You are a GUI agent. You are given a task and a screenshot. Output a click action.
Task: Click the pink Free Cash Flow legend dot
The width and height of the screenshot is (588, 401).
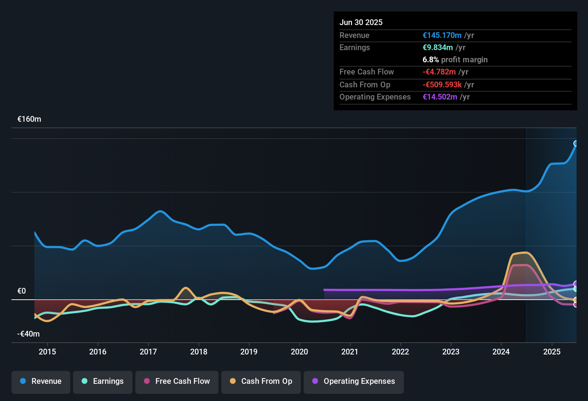coord(147,381)
